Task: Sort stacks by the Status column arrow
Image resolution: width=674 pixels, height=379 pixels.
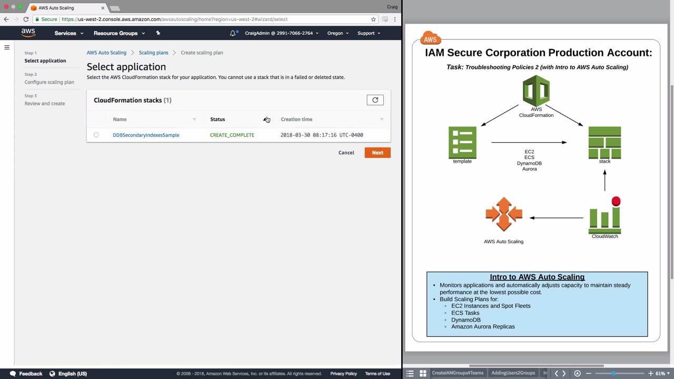Action: [265, 119]
